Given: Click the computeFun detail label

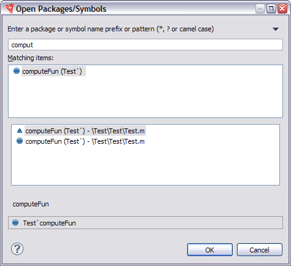Looking at the screenshot, I should (31, 204).
